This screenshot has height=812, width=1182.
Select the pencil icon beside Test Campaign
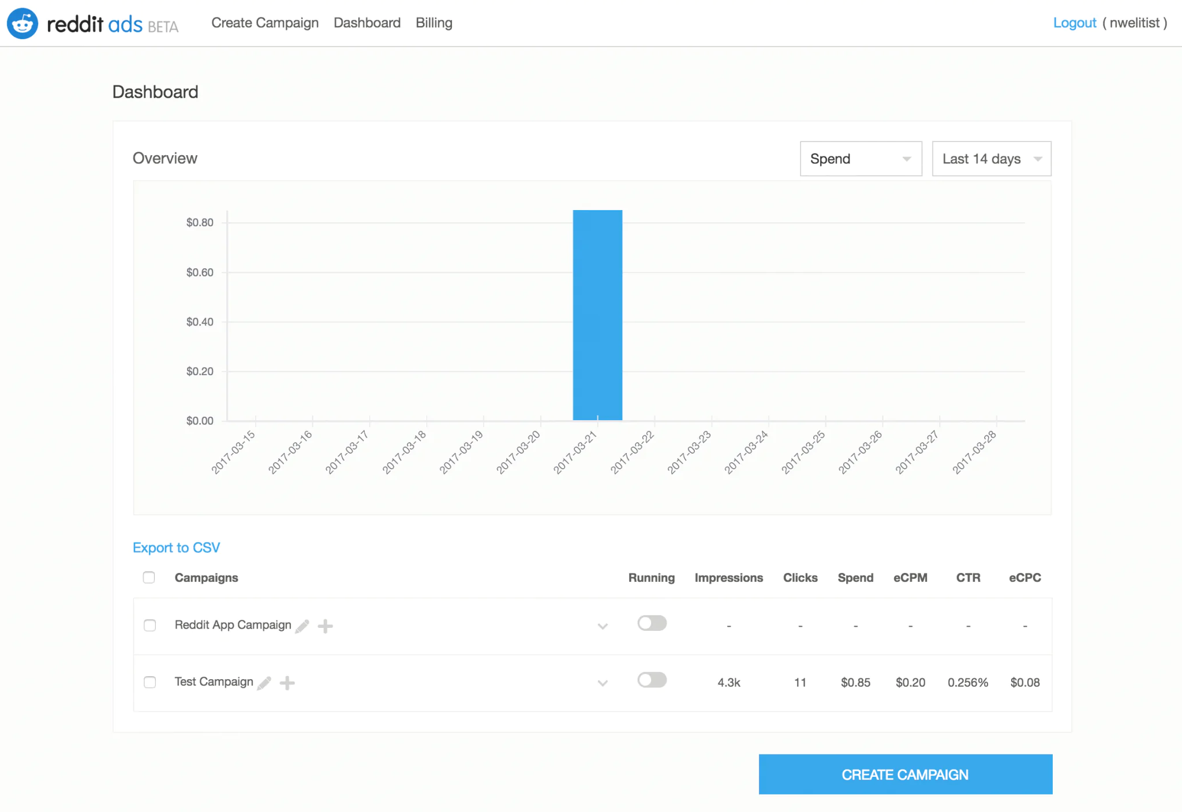point(264,682)
